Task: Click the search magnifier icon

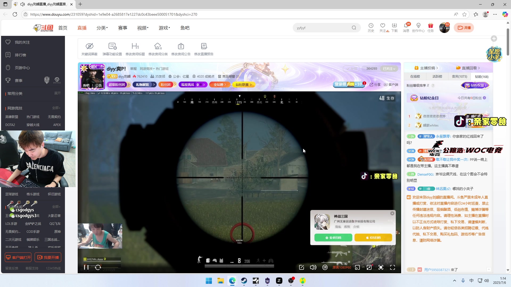Action: [x=354, y=28]
